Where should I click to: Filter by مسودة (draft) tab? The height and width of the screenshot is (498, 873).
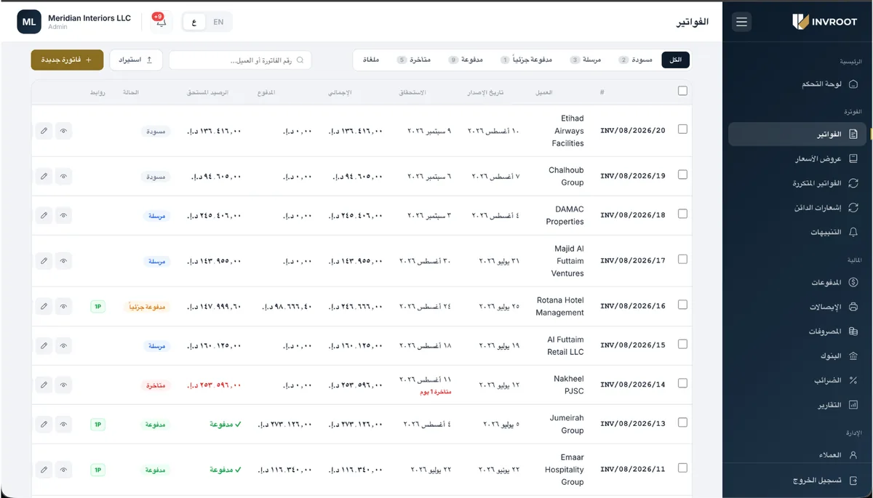point(635,60)
